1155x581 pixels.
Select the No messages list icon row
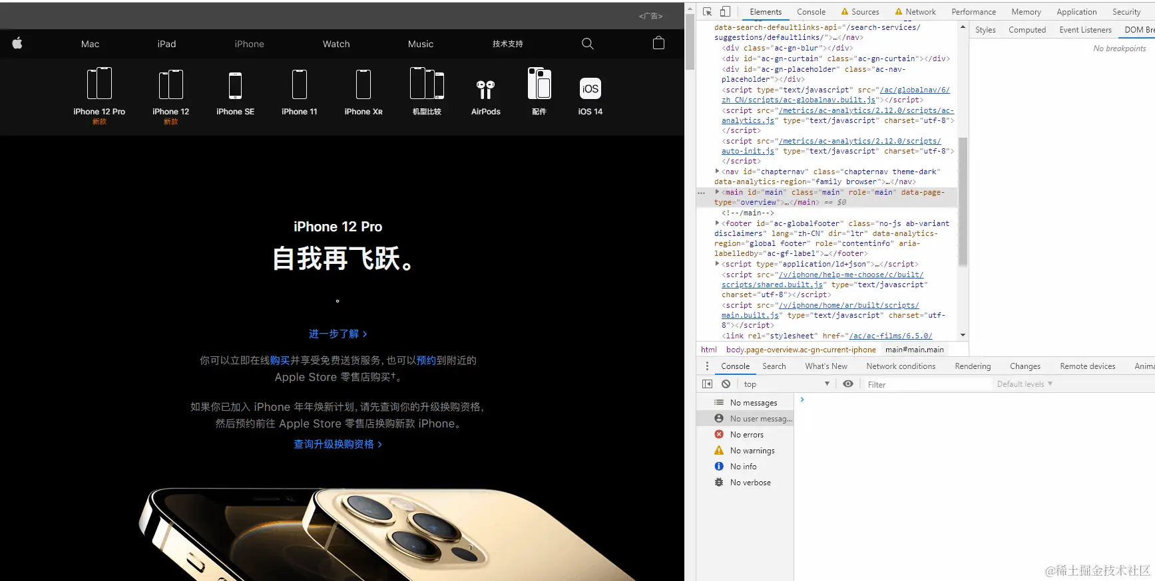[745, 403]
